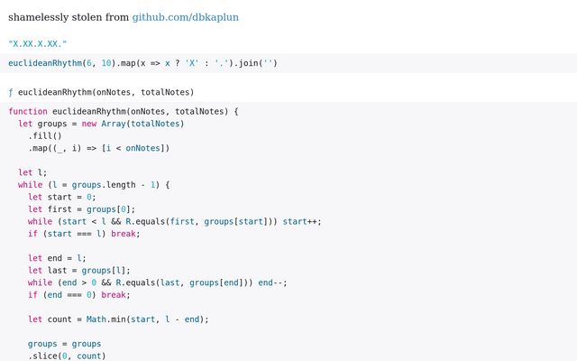The height and width of the screenshot is (361, 577).
Task: Click the "function euclideanRhythm" declaration line
Action: pos(123,111)
